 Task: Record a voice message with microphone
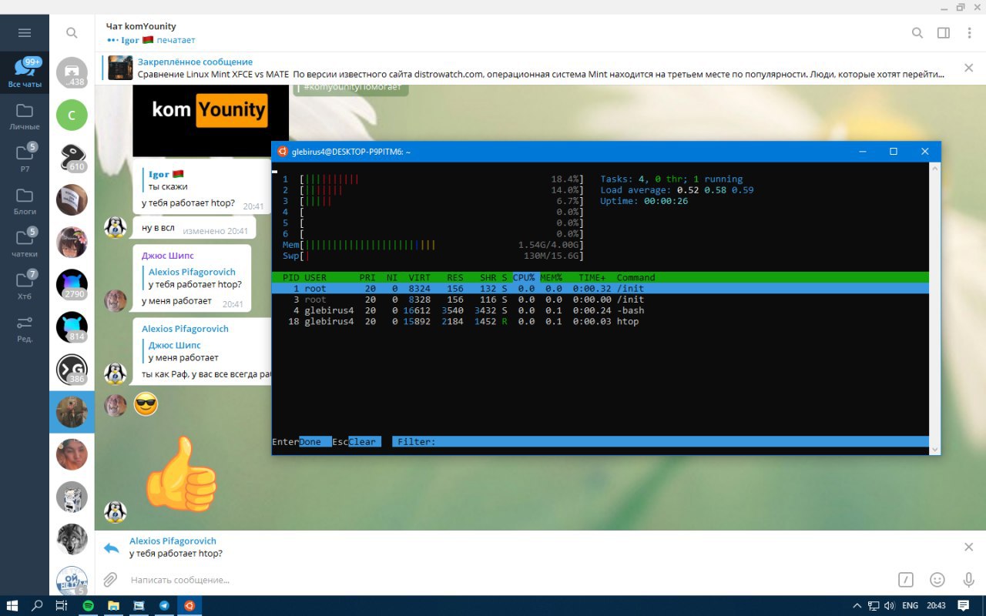969,580
